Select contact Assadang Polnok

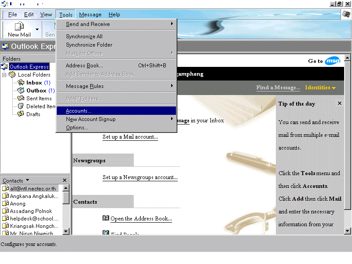pos(31,211)
